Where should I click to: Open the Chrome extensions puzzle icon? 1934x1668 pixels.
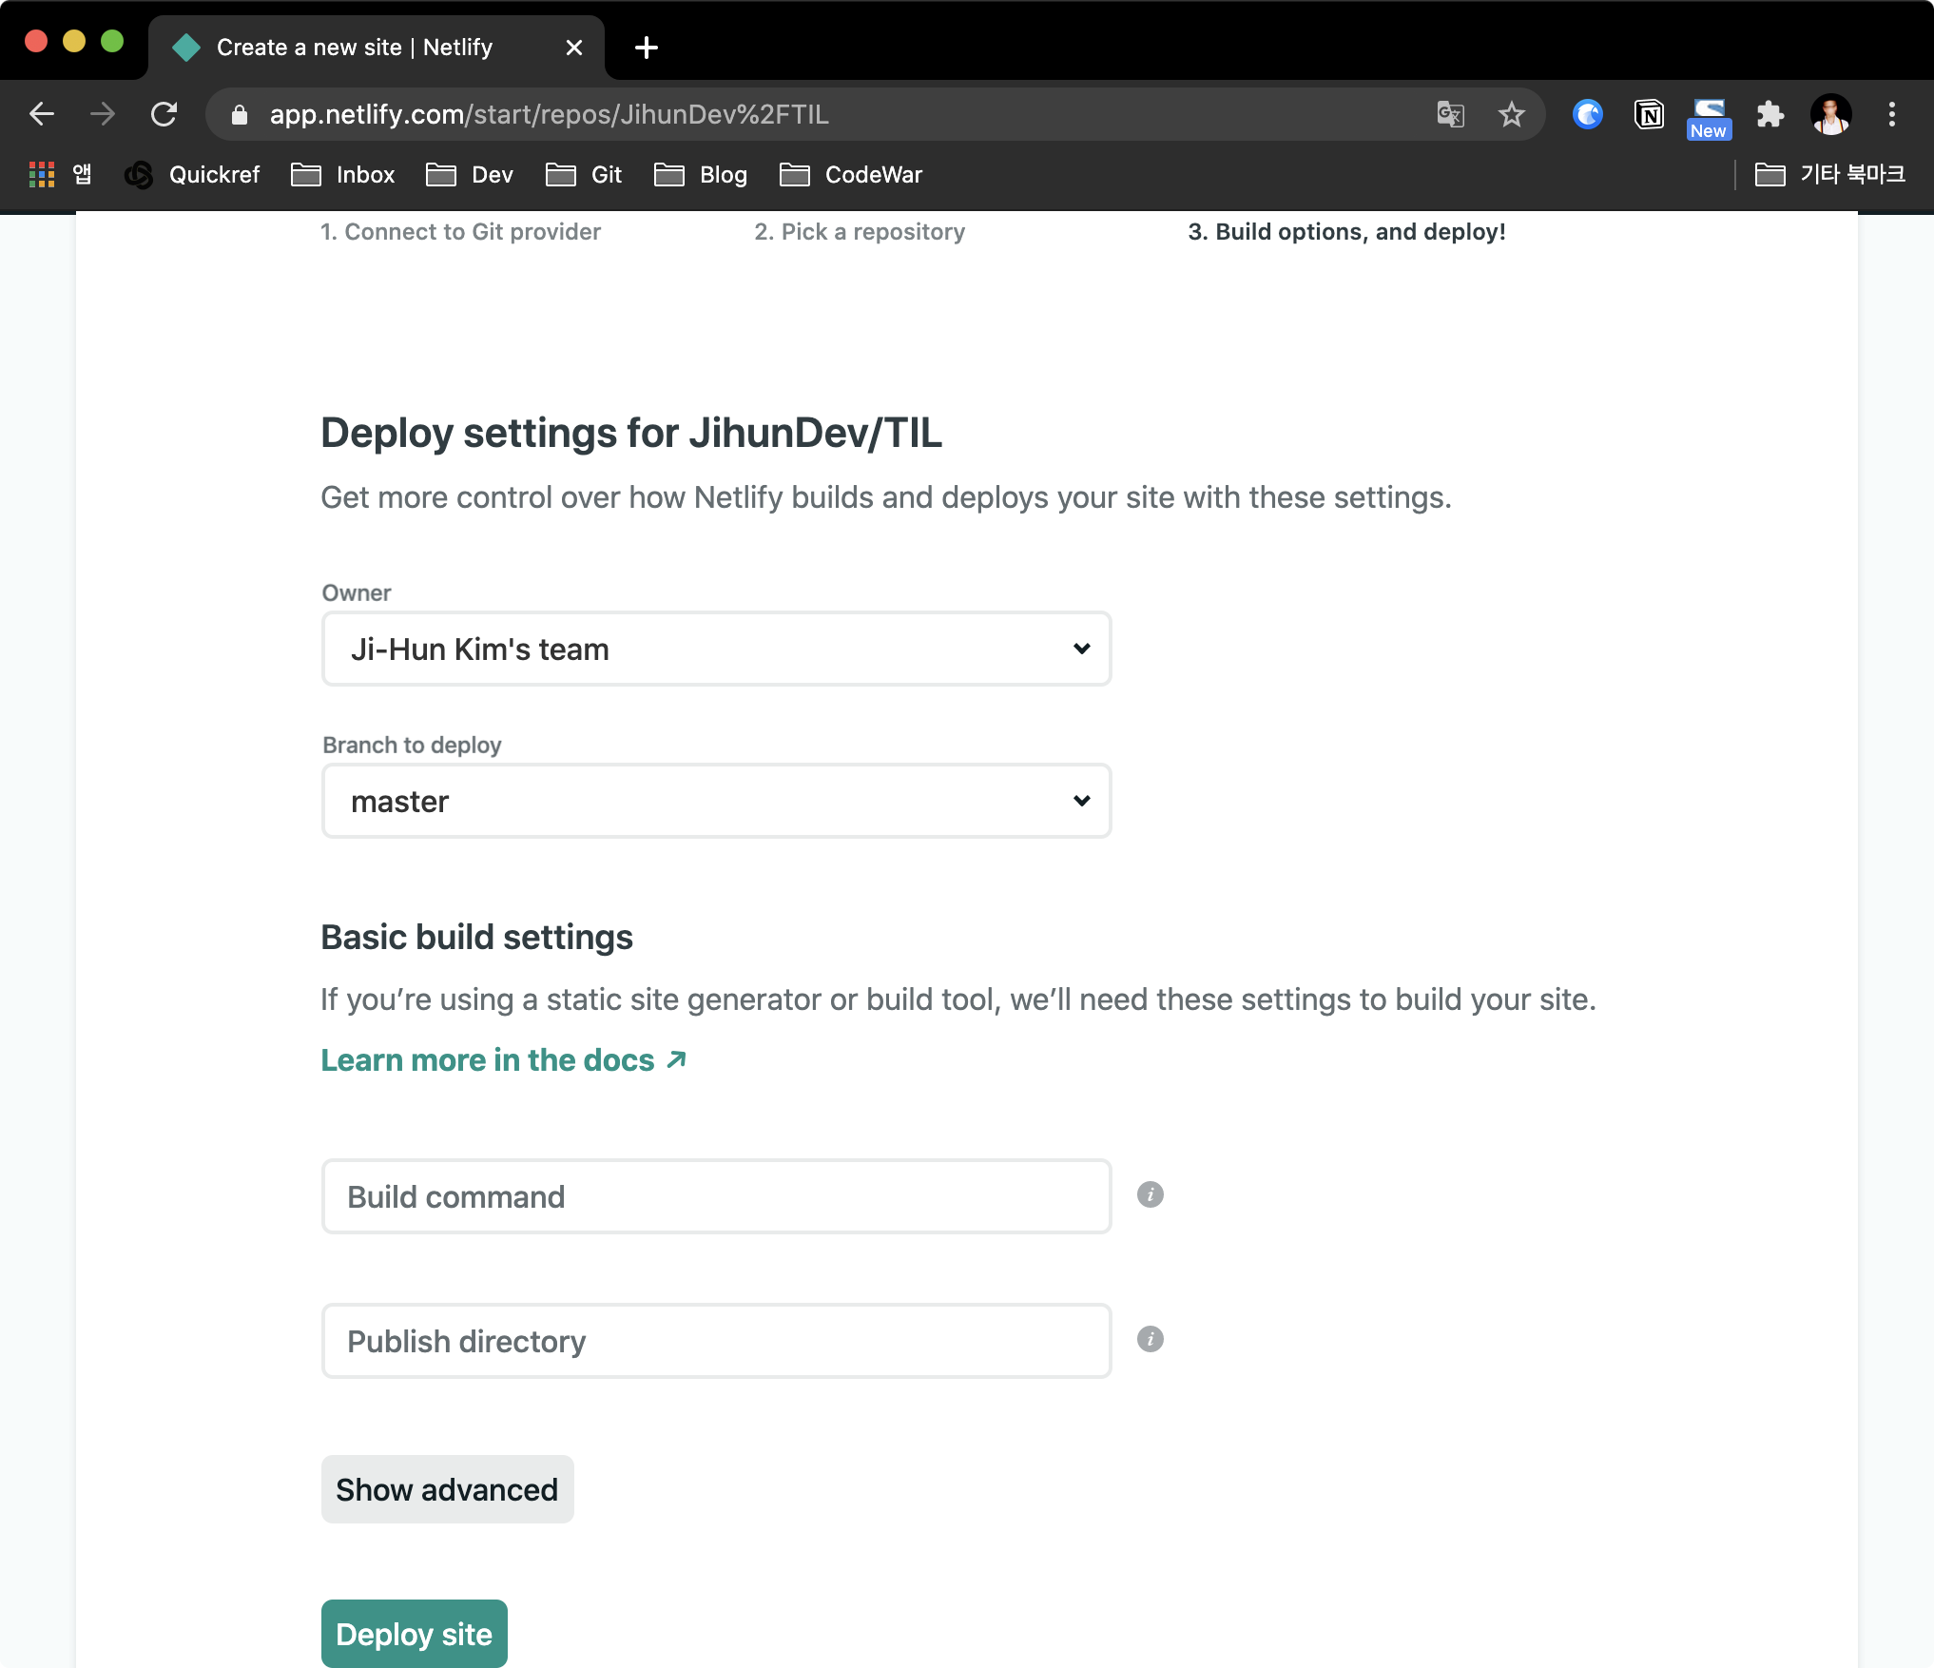(x=1770, y=115)
